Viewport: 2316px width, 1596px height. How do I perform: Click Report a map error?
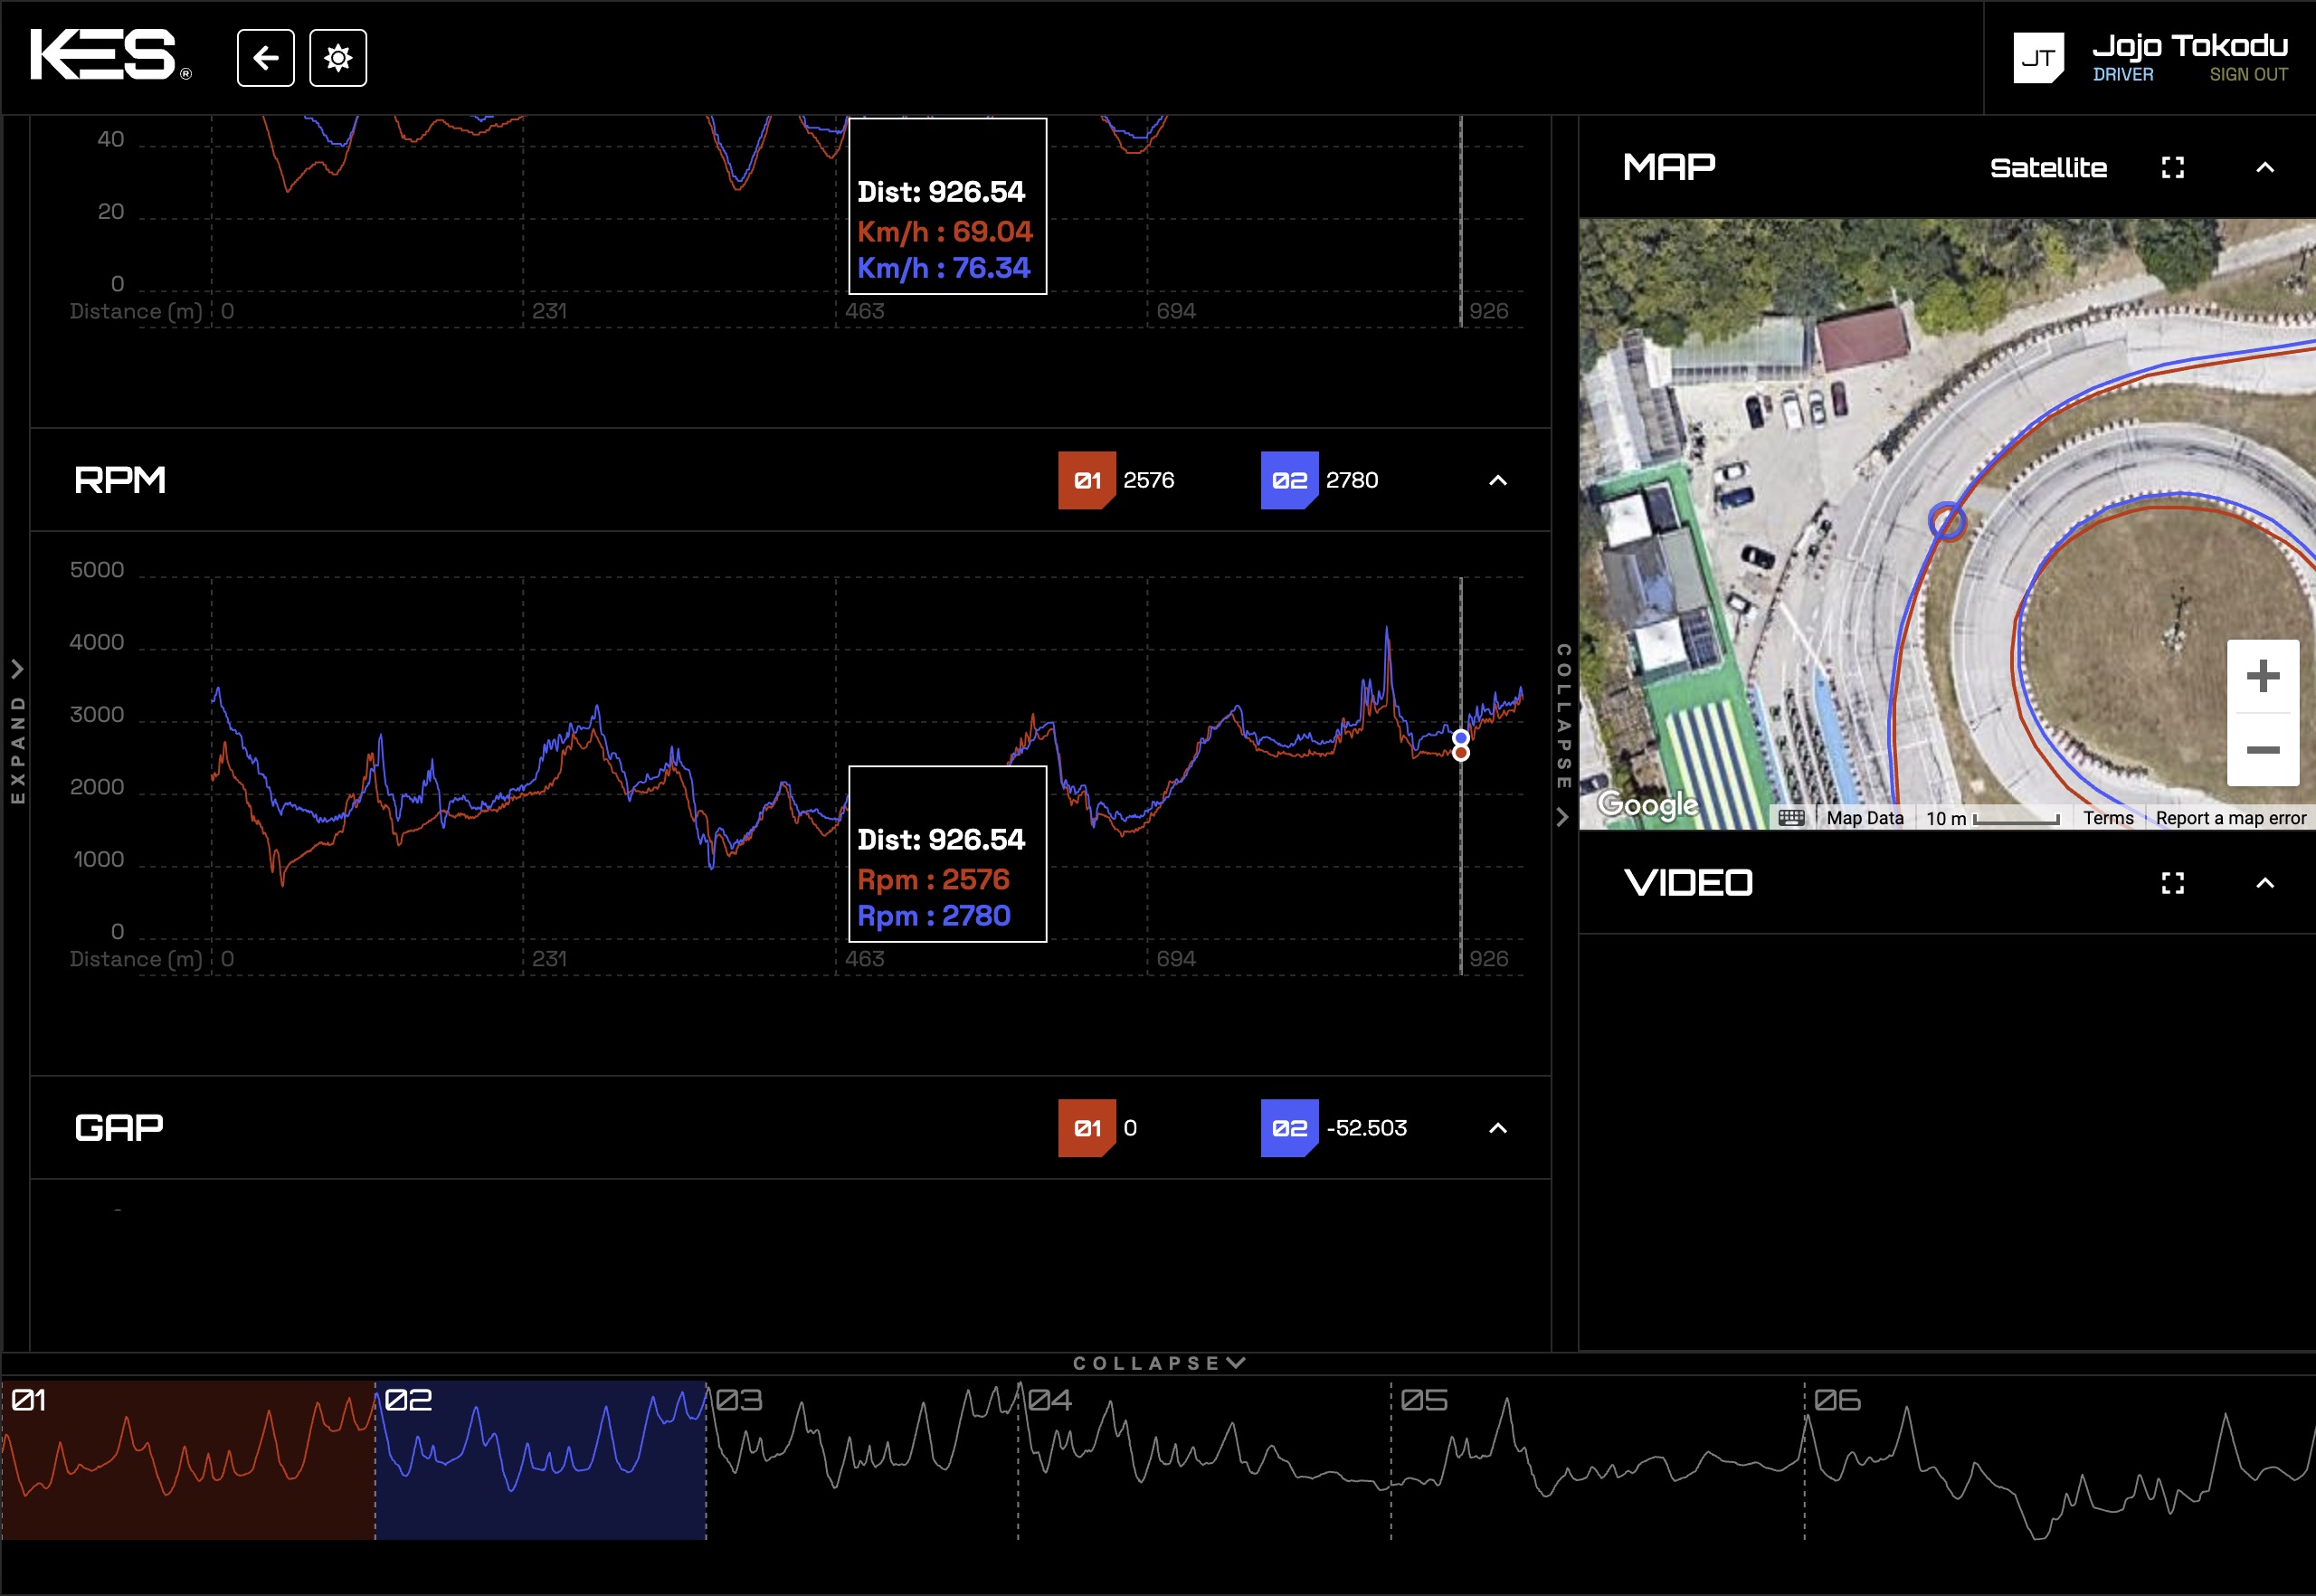2231,818
